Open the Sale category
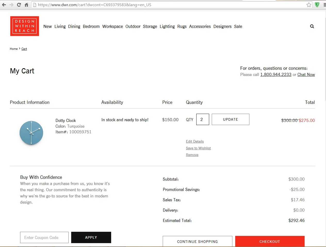 pos(238,26)
